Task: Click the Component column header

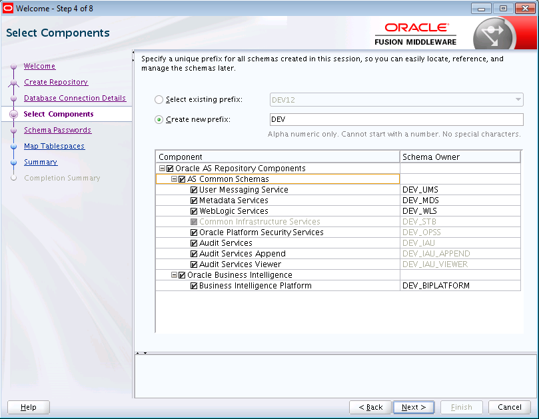Action: 277,157
